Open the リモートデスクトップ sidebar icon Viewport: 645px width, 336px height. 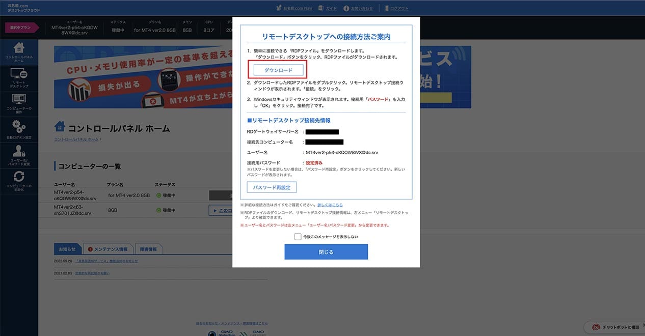pyautogui.click(x=19, y=78)
